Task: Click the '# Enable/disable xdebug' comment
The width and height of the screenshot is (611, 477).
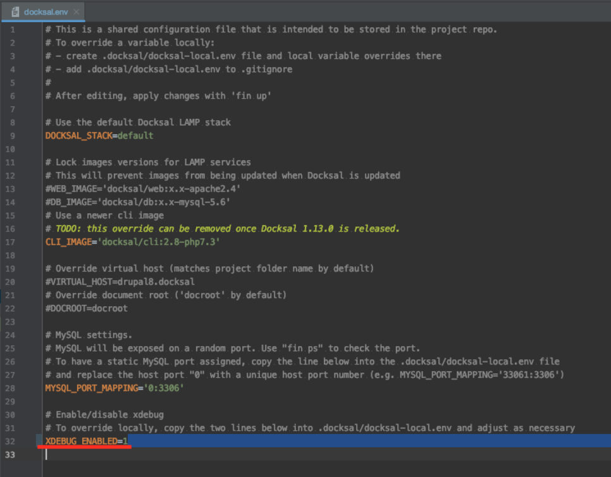Action: [104, 414]
